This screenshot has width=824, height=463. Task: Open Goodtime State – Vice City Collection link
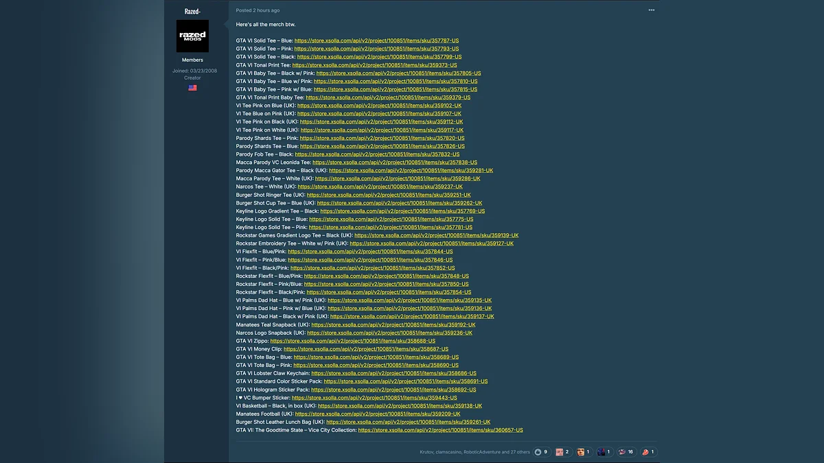click(x=440, y=430)
